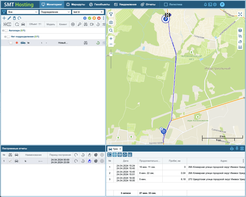Click the map zoom slider handle
The height and width of the screenshot is (197, 246).
click(111, 55)
